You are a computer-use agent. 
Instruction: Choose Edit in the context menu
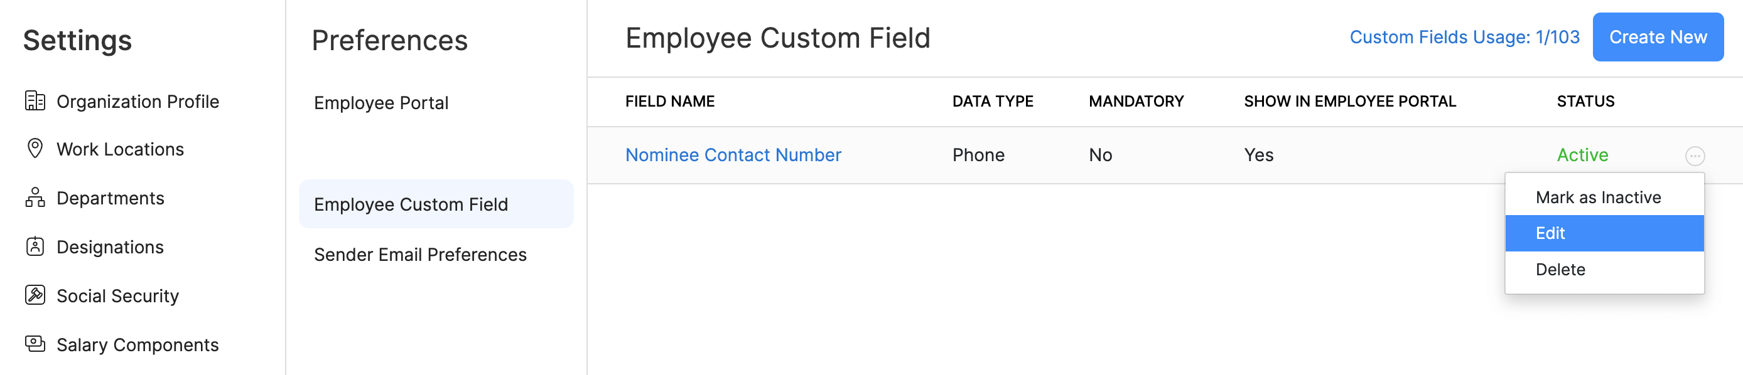[1550, 233]
